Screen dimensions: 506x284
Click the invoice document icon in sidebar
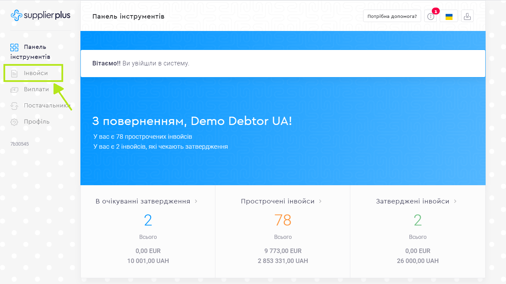pyautogui.click(x=14, y=73)
